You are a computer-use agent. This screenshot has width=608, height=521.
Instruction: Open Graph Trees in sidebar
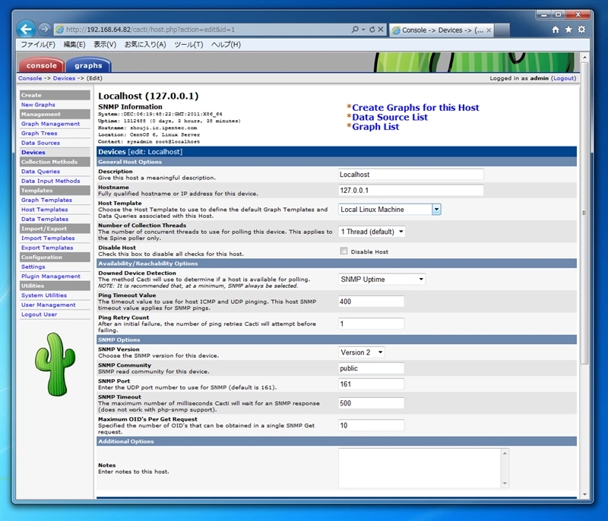(x=40, y=133)
